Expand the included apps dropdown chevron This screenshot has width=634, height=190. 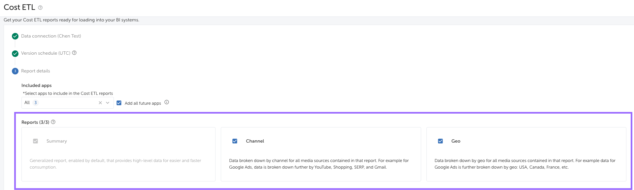(108, 103)
